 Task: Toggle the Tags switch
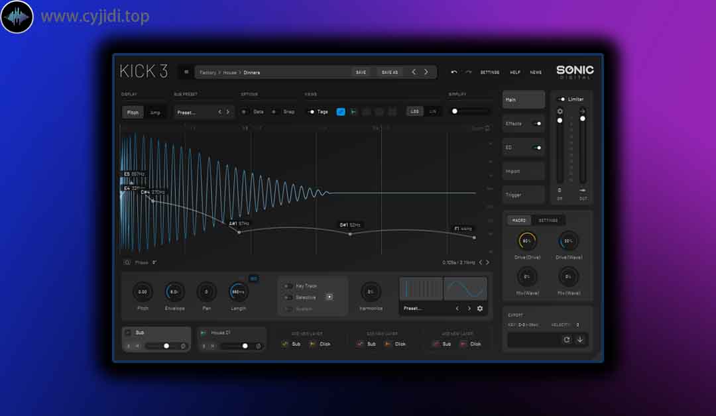pos(311,112)
